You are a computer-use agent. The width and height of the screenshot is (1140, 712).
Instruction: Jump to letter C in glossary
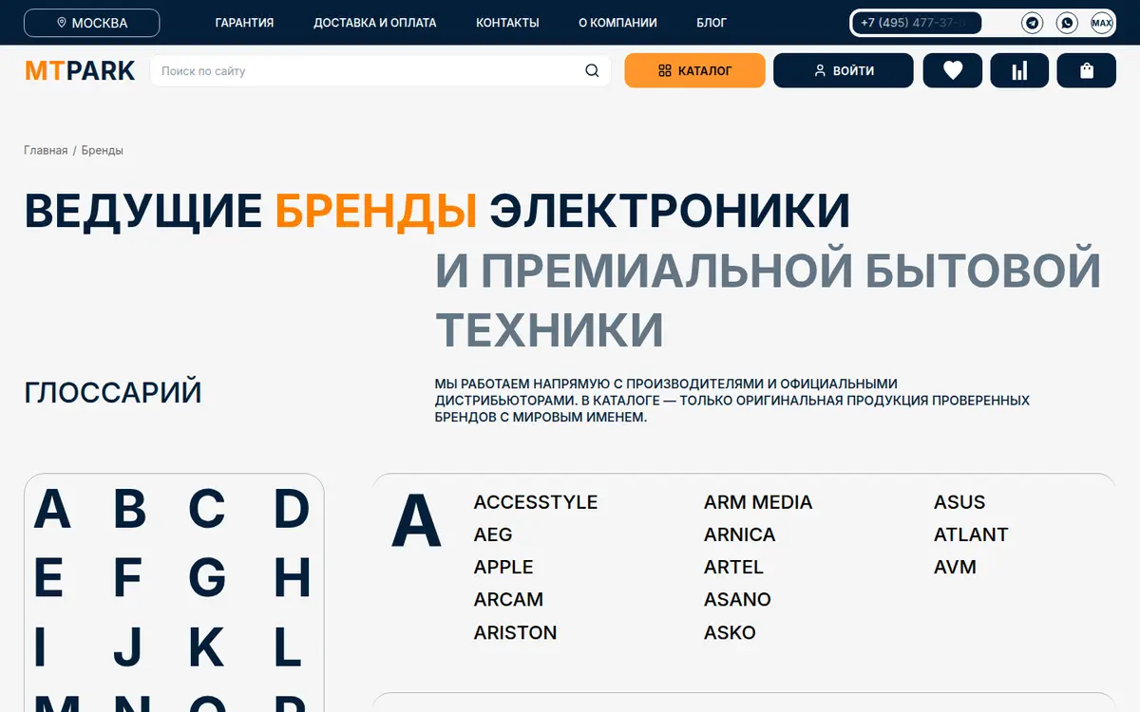206,510
